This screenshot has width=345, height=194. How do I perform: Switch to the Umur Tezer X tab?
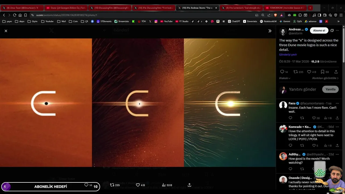pyautogui.click(x=22, y=8)
